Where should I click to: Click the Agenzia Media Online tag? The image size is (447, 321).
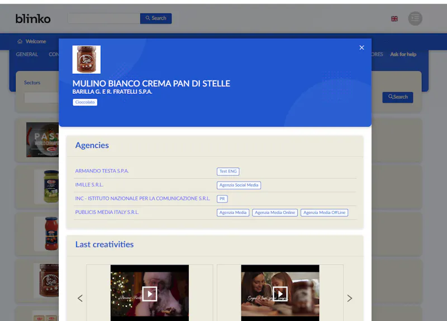275,213
